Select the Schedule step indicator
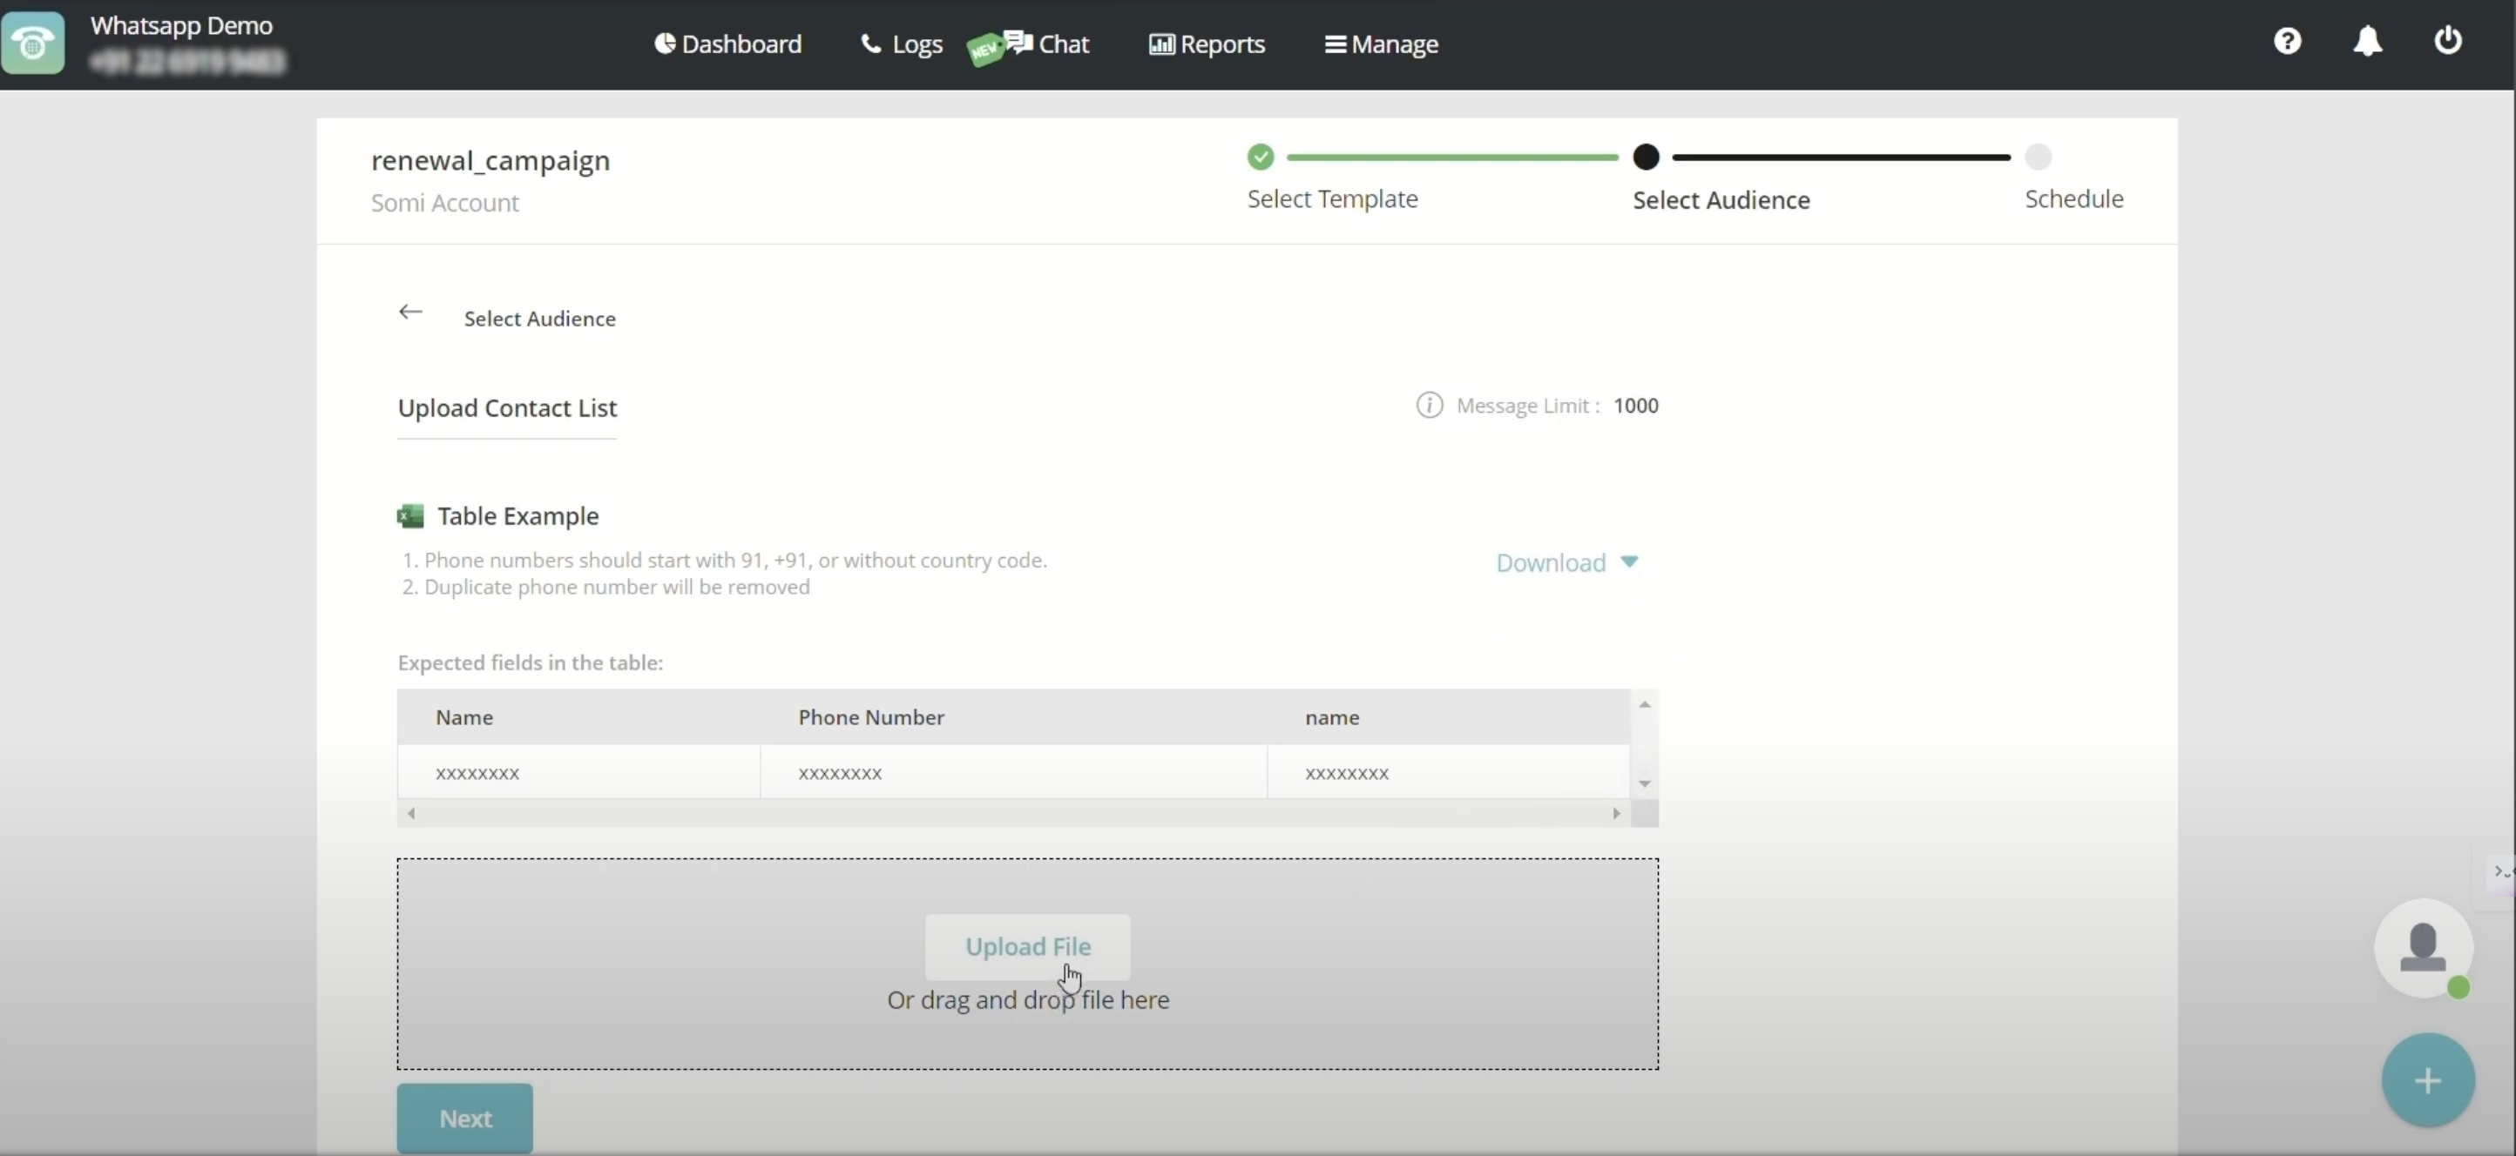 point(2039,157)
